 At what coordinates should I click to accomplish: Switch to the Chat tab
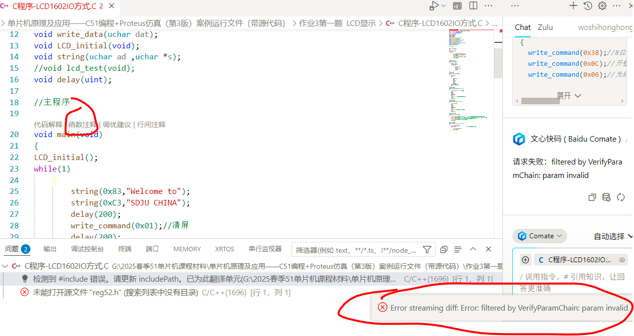[x=523, y=27]
